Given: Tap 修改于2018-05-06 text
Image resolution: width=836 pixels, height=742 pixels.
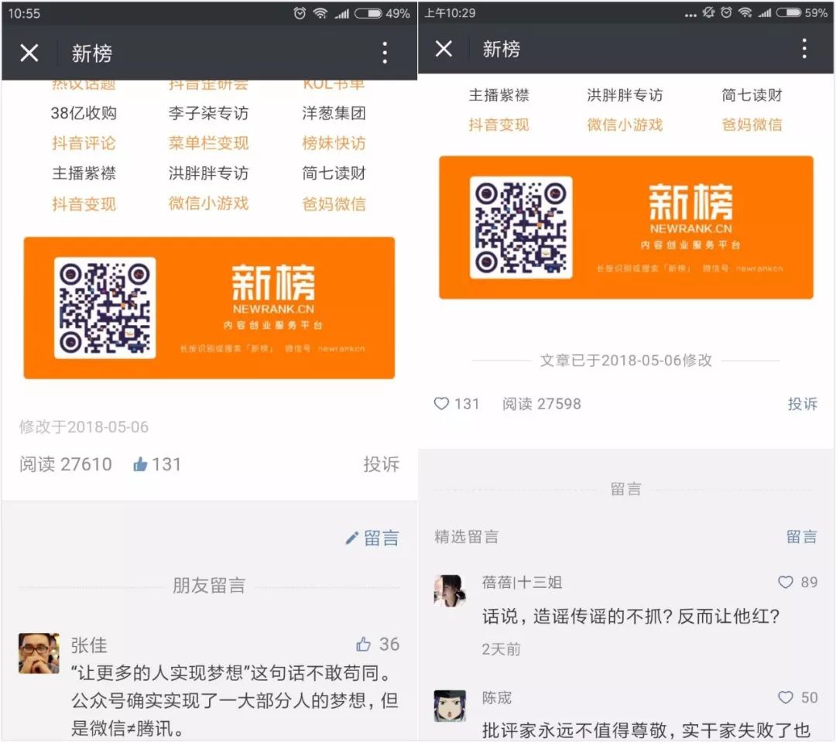Looking at the screenshot, I should (x=84, y=426).
